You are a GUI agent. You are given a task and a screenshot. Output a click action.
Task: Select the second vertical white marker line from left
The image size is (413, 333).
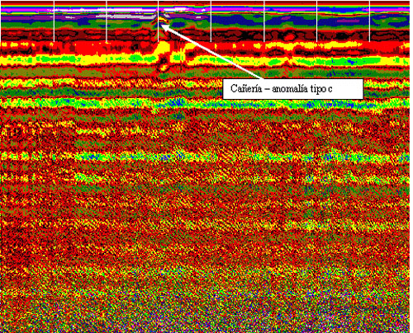point(107,21)
